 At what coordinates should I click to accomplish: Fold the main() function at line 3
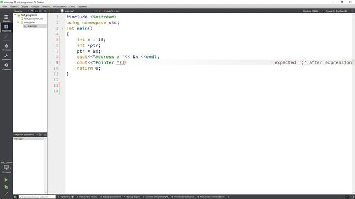(x=63, y=28)
